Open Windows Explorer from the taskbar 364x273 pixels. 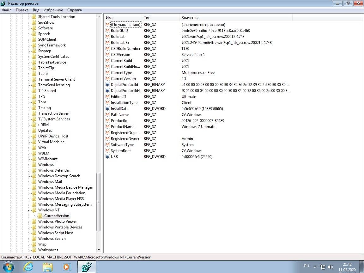tap(48, 267)
